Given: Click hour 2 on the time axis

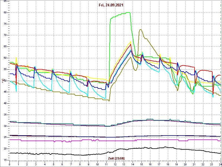Looking at the screenshot, I should 27,164.
